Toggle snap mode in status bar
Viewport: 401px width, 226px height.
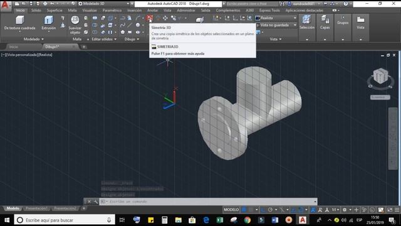(251, 210)
